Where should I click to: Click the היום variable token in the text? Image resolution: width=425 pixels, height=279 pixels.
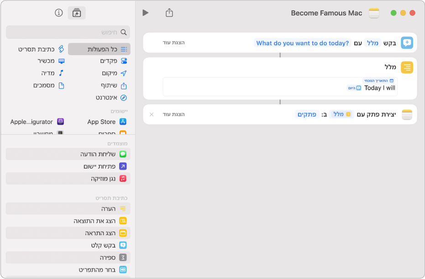[x=354, y=88]
